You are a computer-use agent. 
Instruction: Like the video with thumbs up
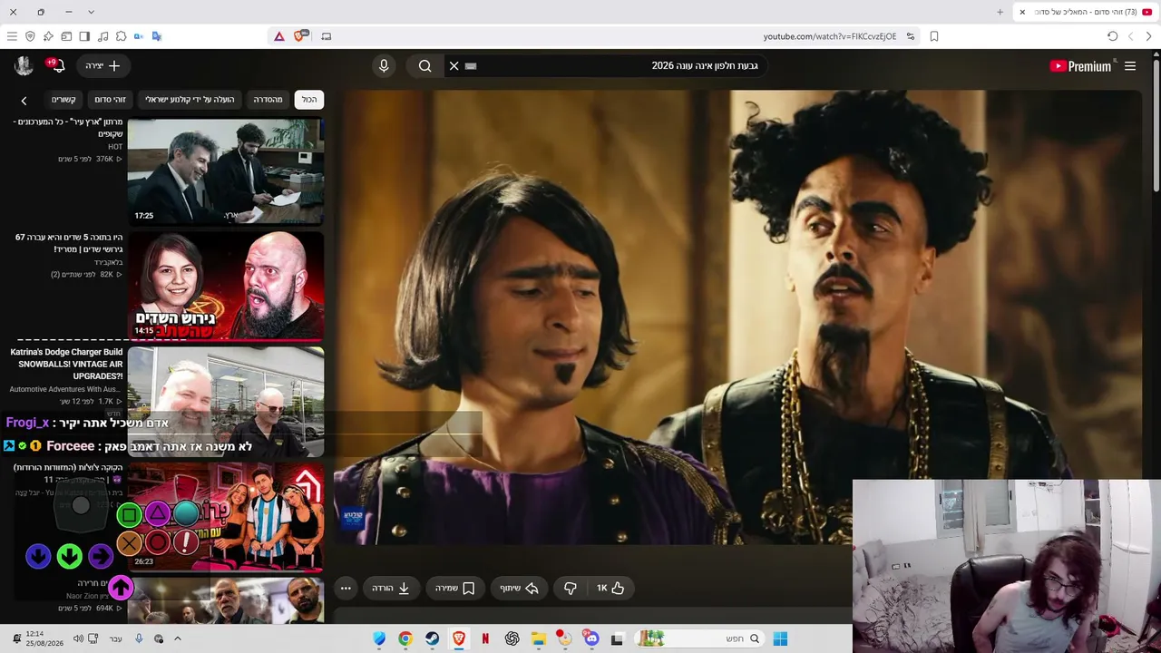(610, 588)
